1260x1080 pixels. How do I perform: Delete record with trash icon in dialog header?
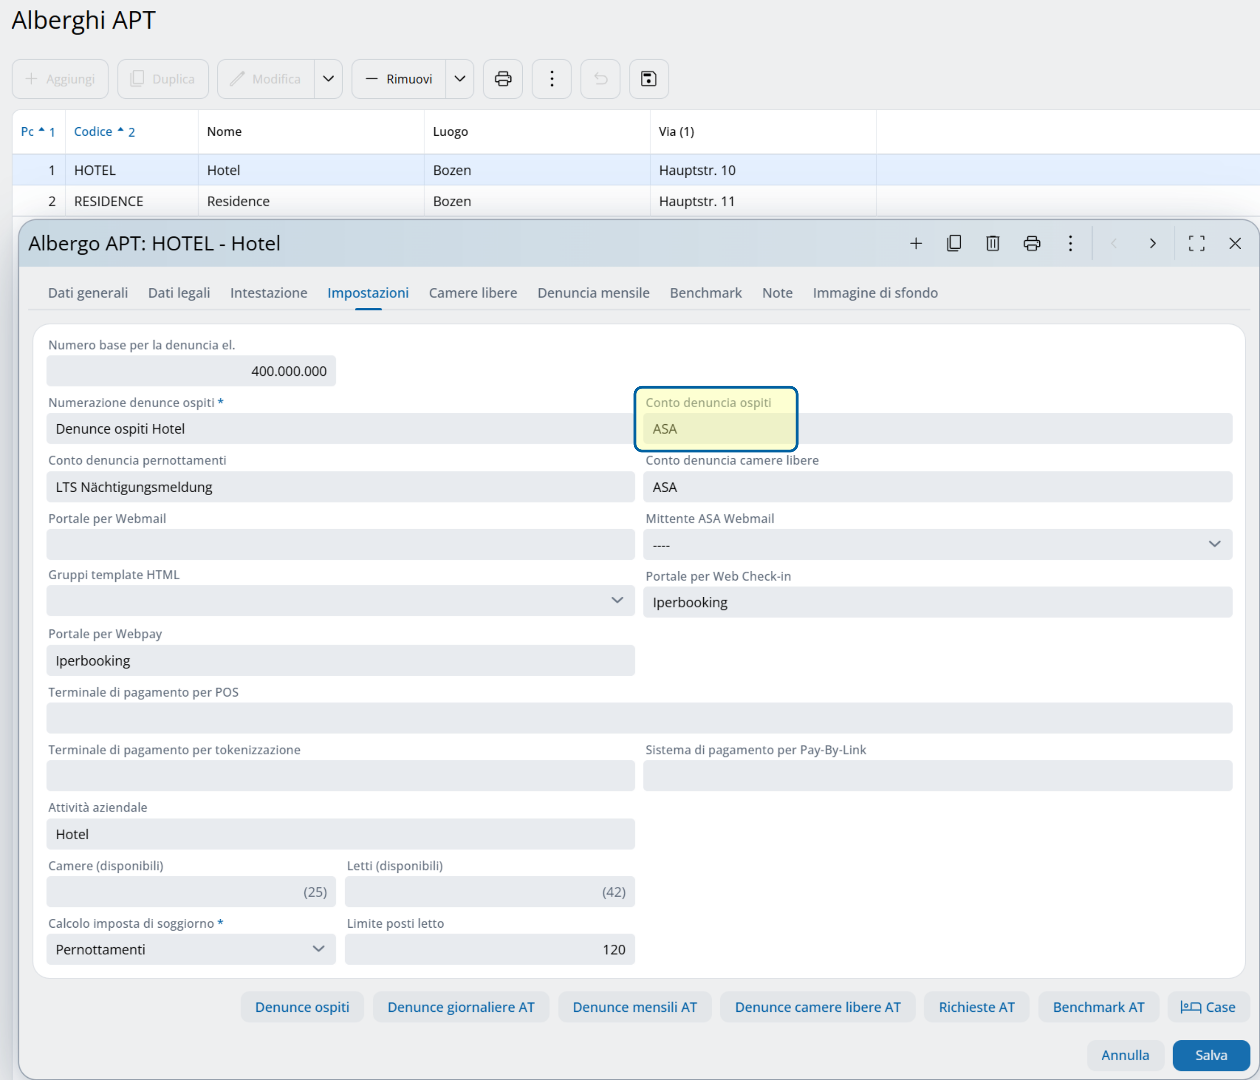992,244
